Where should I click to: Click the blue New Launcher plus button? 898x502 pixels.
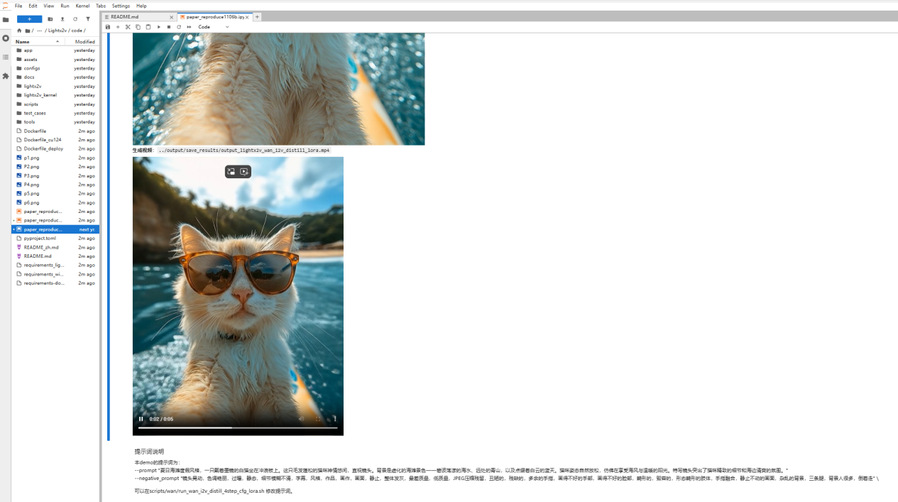pos(29,19)
